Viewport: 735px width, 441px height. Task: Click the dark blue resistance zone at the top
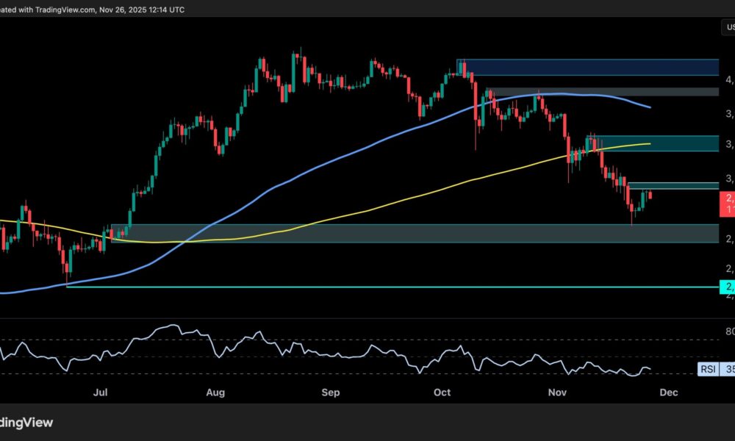pyautogui.click(x=625, y=68)
